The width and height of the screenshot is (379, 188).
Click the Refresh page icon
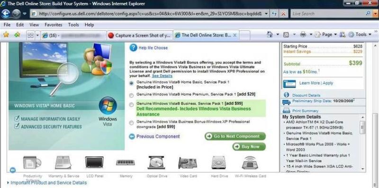click(274, 14)
